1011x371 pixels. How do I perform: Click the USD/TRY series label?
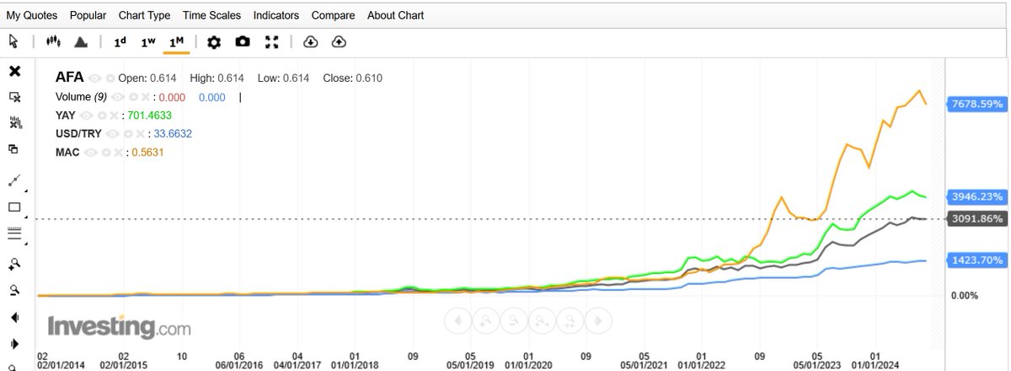(78, 134)
